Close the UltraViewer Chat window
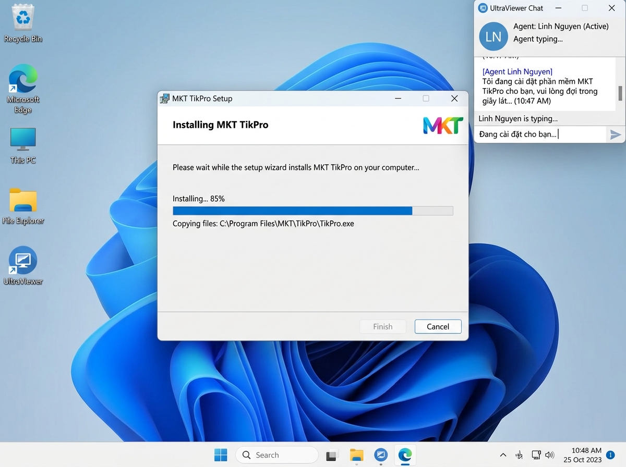This screenshot has height=467, width=626. pos(612,8)
